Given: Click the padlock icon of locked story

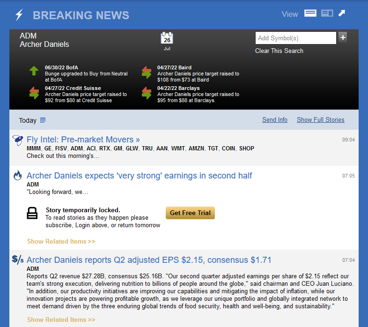Looking at the screenshot, I should pyautogui.click(x=32, y=213).
